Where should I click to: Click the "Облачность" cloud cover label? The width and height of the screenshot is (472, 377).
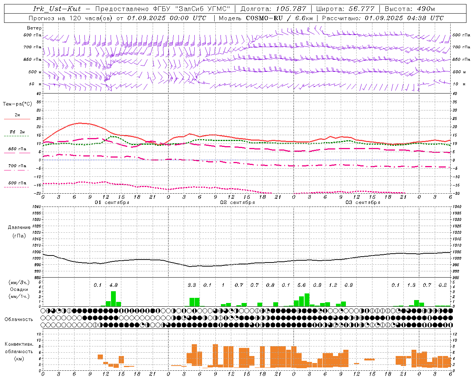coord(19,320)
